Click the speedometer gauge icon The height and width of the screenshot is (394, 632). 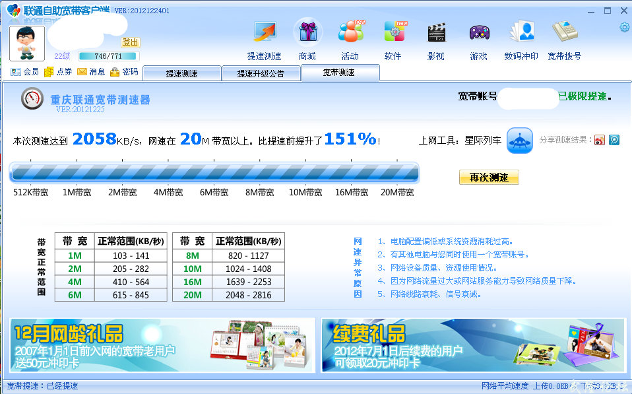pyautogui.click(x=32, y=98)
